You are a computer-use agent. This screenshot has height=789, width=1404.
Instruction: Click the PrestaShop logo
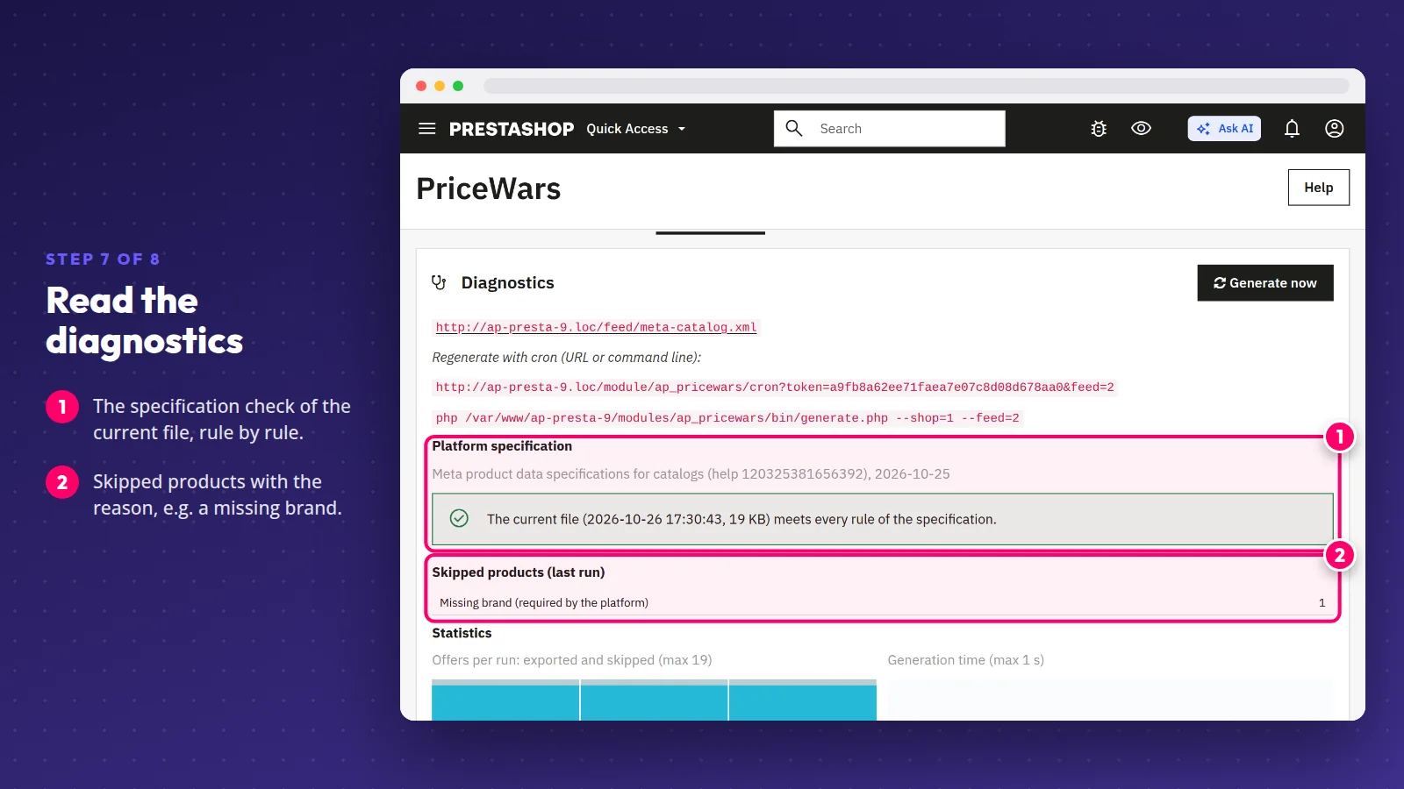click(512, 129)
